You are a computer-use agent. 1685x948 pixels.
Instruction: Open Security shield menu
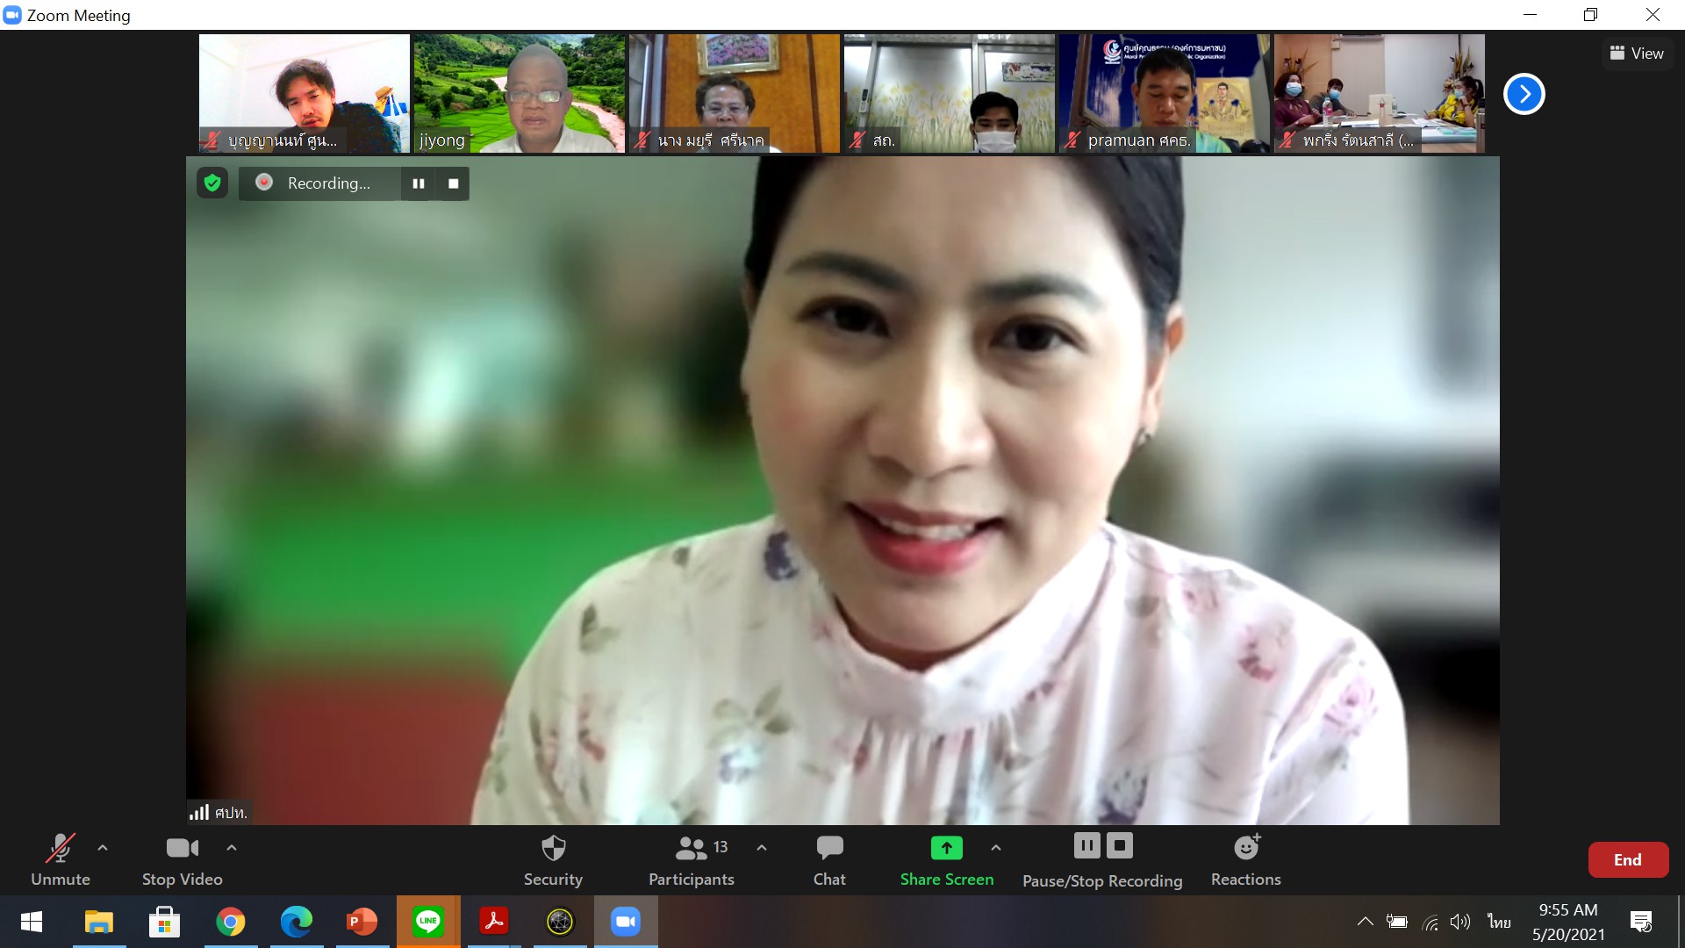[x=553, y=860]
